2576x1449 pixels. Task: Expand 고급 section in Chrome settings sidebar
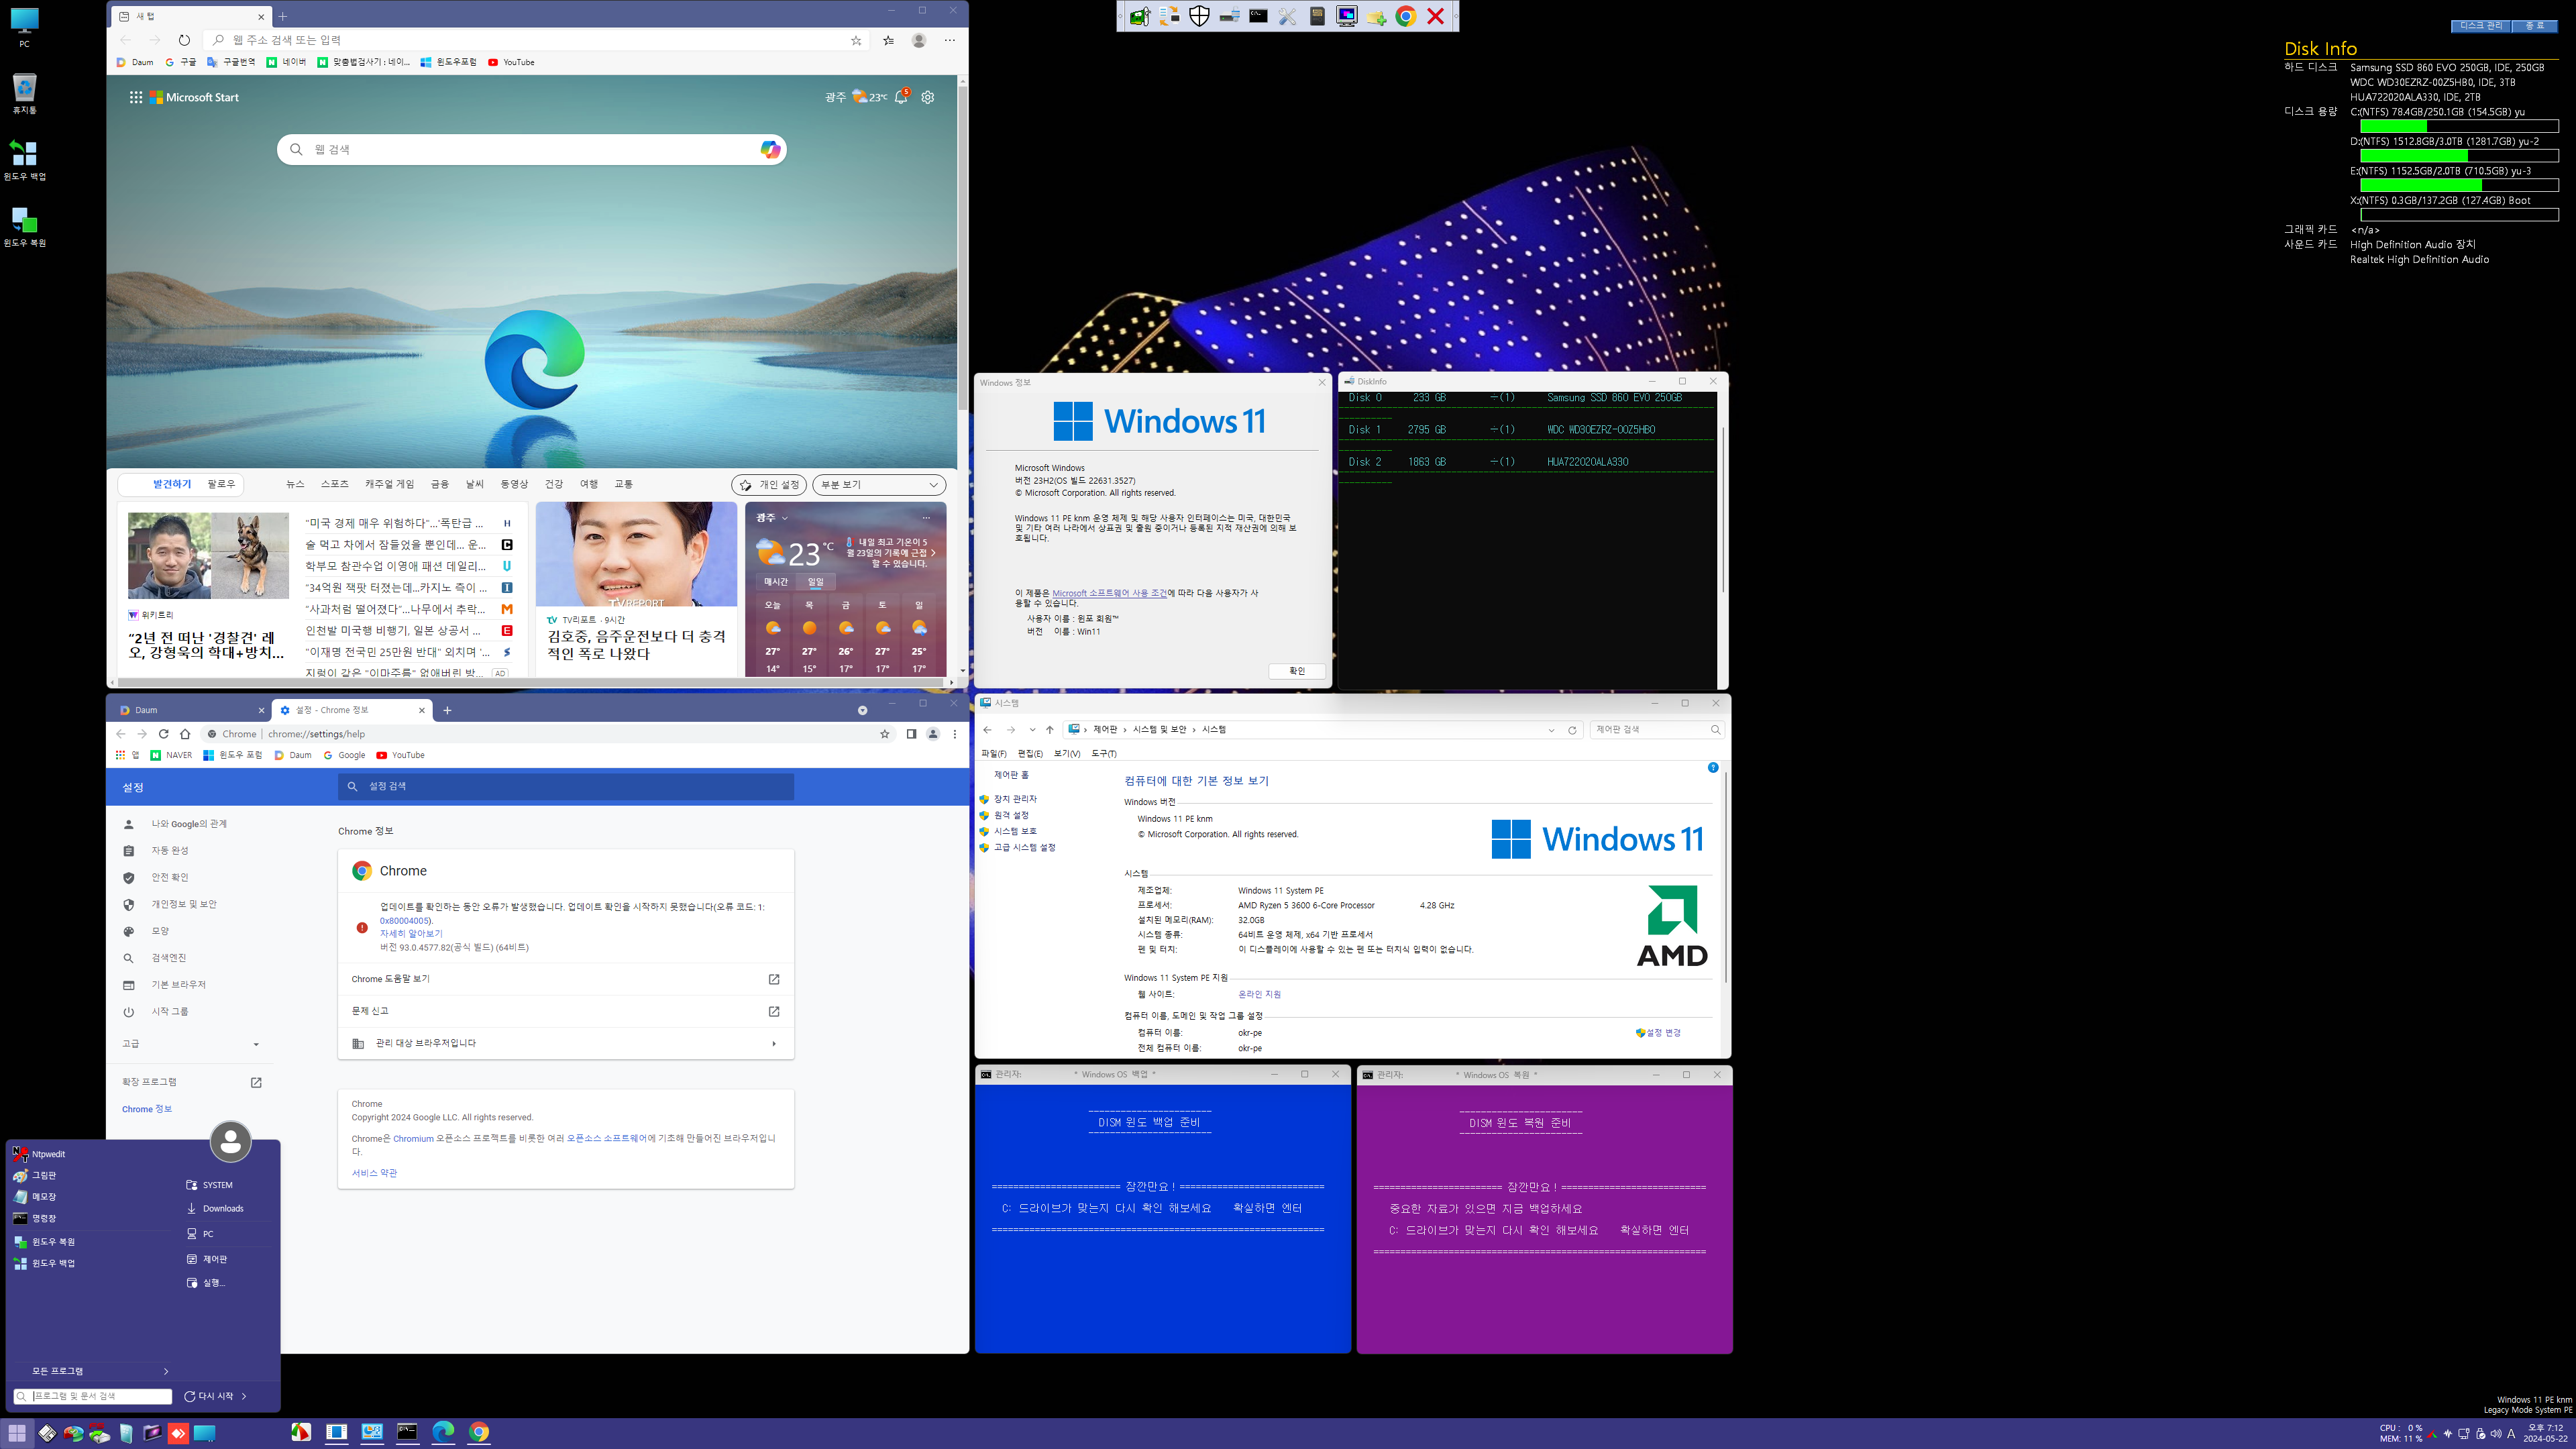pos(190,1043)
